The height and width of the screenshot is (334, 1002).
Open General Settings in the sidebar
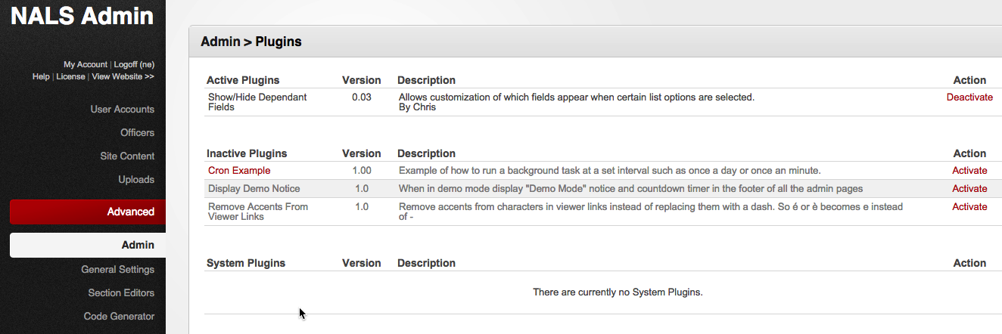[117, 270]
